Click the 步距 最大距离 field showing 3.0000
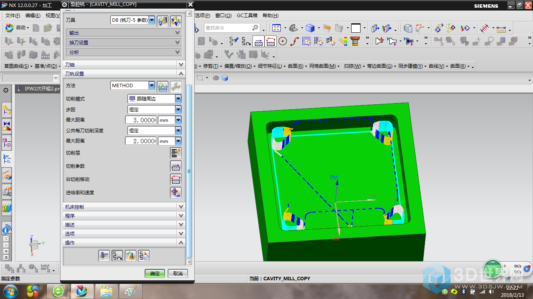533x299 pixels. [141, 120]
